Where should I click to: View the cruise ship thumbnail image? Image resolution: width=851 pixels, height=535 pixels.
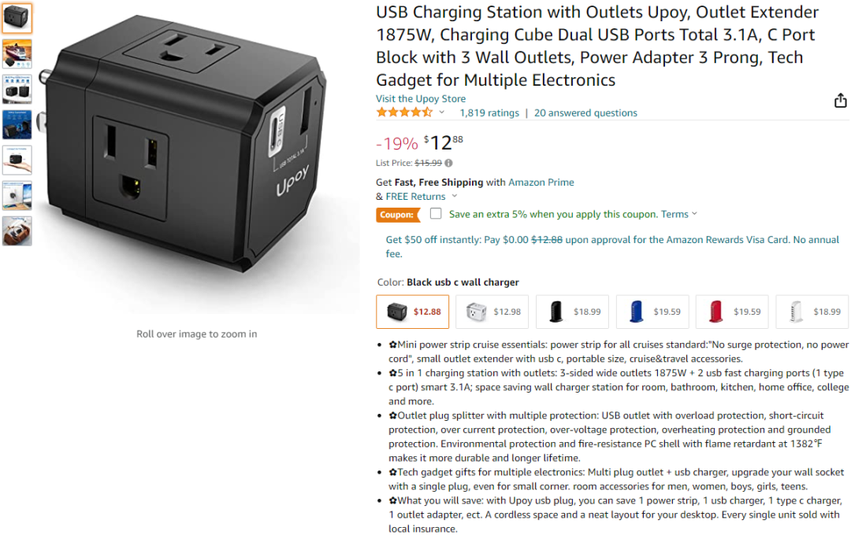[17, 53]
